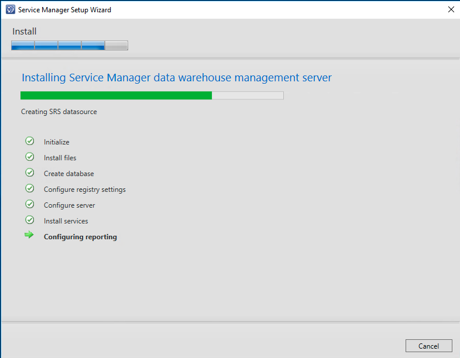The height and width of the screenshot is (358, 460).
Task: Click the Create database step label
Action: point(68,174)
